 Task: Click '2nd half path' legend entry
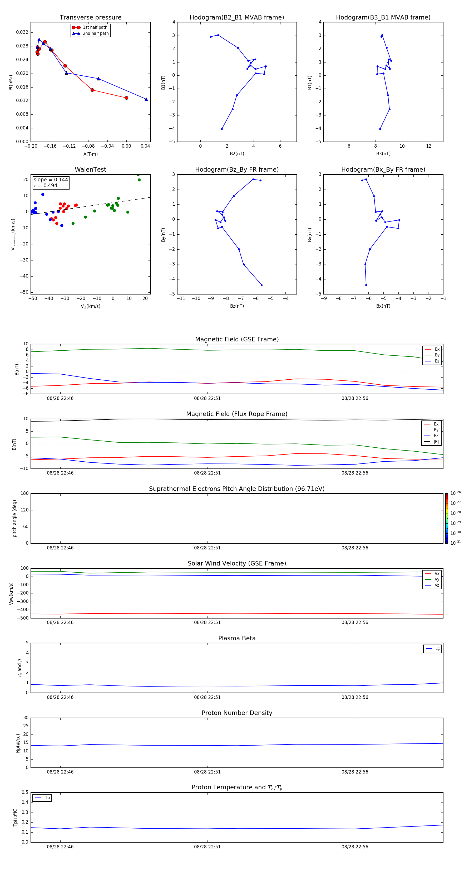pyautogui.click(x=90, y=33)
